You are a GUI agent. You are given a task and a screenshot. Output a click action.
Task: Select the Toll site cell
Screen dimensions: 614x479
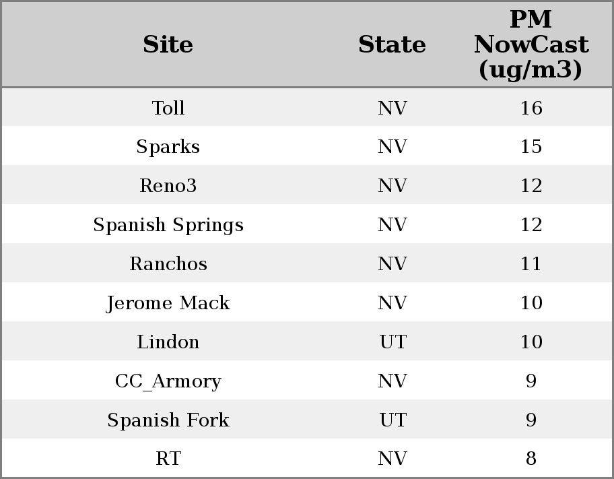168,108
